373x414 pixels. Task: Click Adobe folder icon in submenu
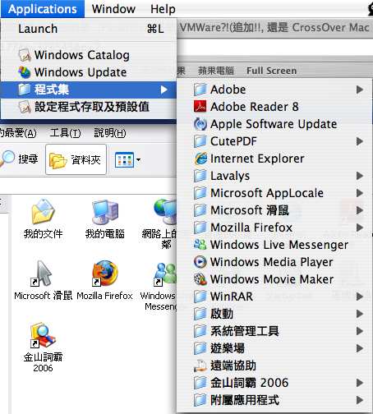pos(200,90)
